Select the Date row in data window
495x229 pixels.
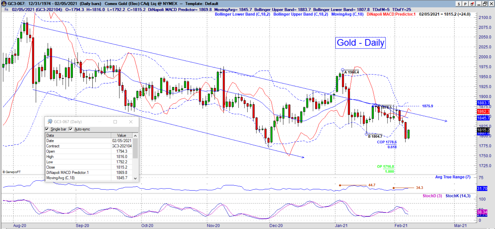click(89, 141)
